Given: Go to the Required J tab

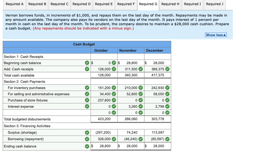Looking at the screenshot, I should tap(215, 4).
